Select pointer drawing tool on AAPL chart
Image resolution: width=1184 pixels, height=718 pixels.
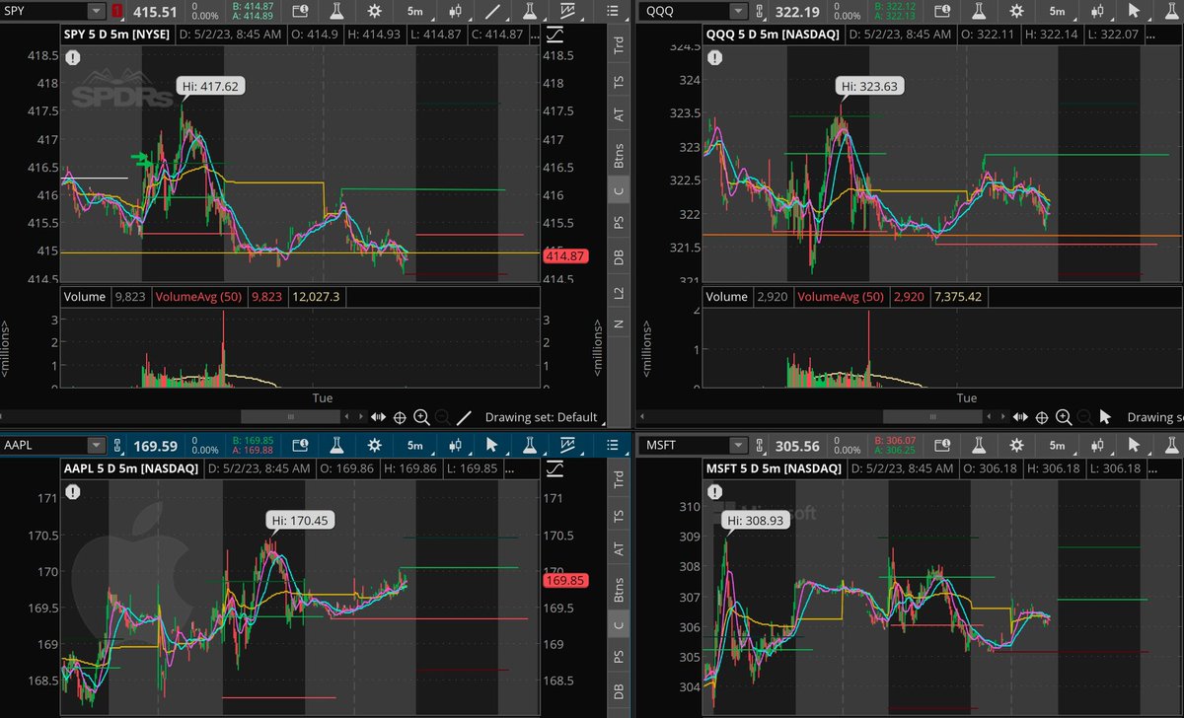[492, 445]
